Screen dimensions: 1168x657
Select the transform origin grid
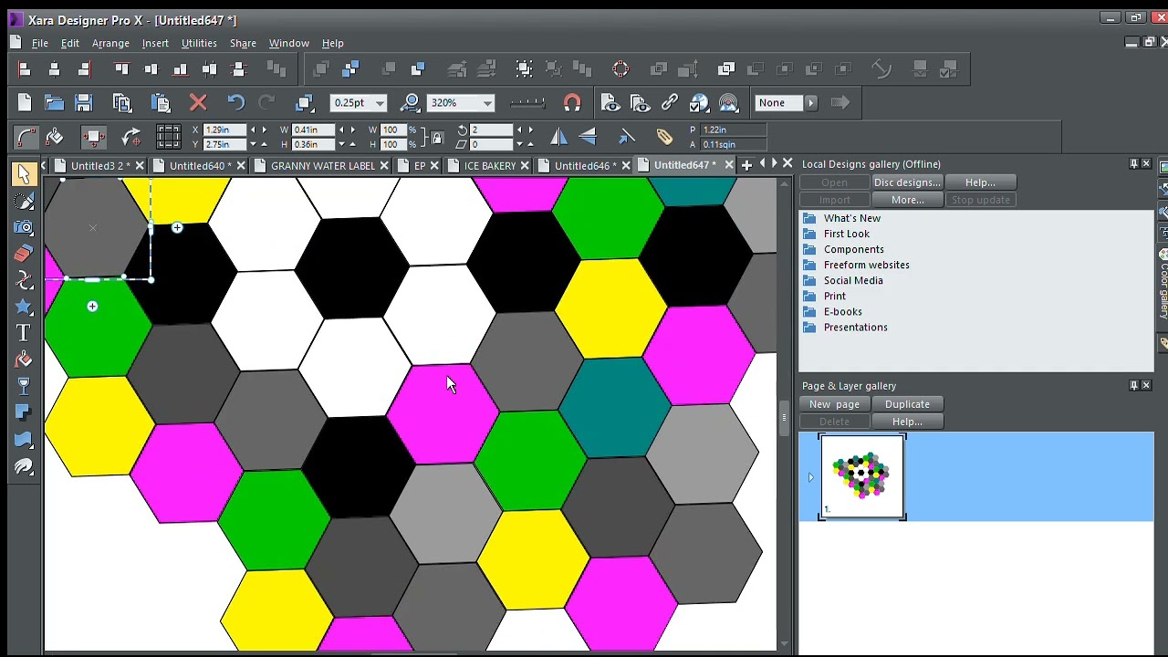pyautogui.click(x=169, y=137)
